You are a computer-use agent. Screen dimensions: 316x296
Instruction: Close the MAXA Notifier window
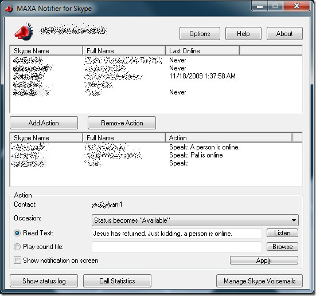(297, 6)
